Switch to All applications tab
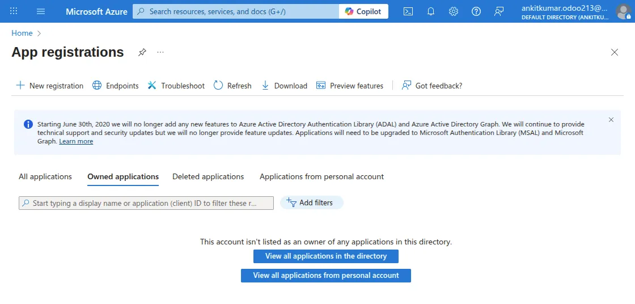 coord(45,177)
